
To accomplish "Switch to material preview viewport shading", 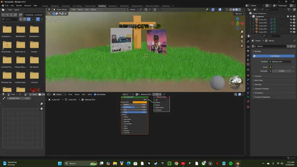I will 237,10.
